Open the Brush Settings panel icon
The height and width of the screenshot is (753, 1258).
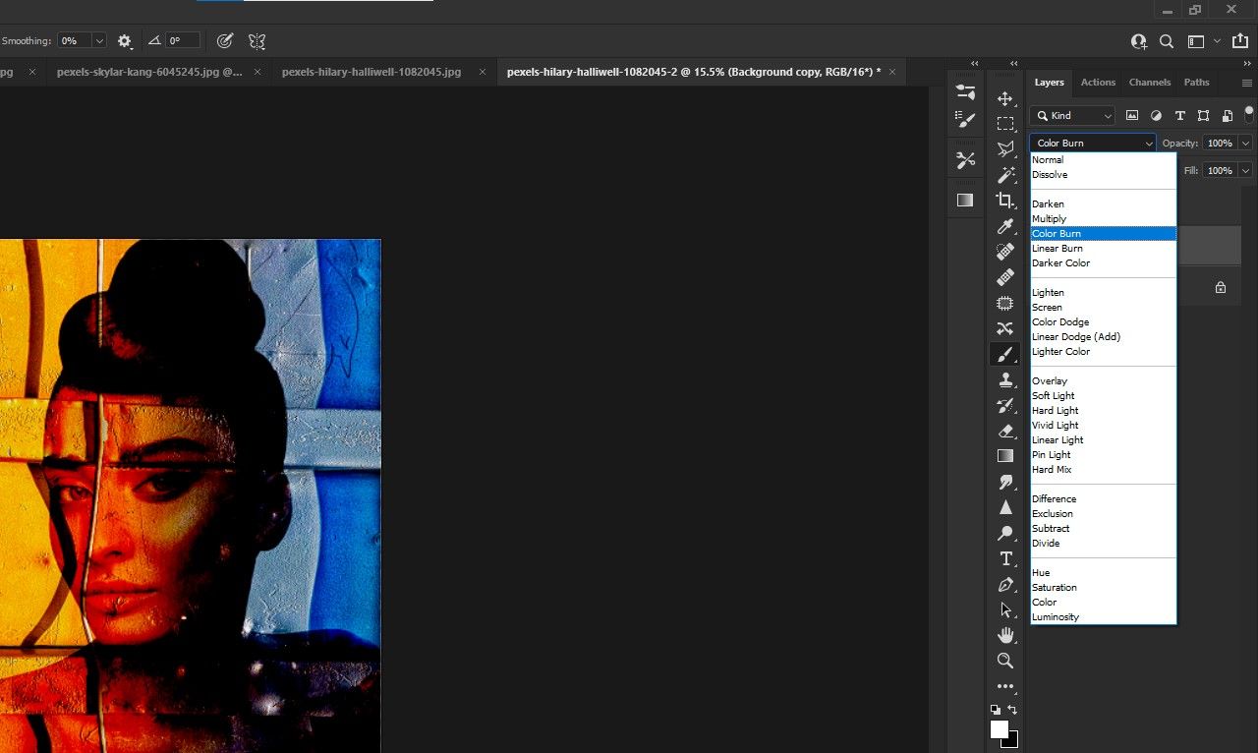click(x=965, y=119)
